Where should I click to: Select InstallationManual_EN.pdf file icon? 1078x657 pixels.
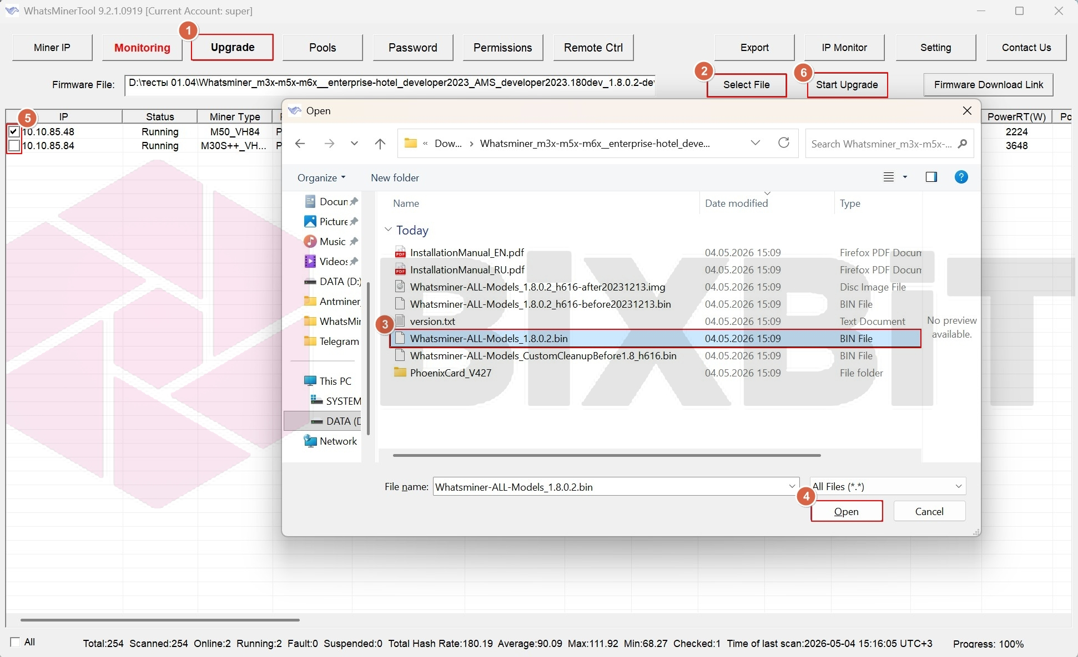coord(400,252)
